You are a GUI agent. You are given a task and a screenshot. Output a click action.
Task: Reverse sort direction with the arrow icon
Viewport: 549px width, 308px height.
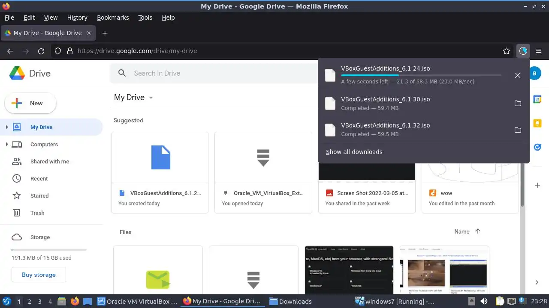pyautogui.click(x=478, y=231)
